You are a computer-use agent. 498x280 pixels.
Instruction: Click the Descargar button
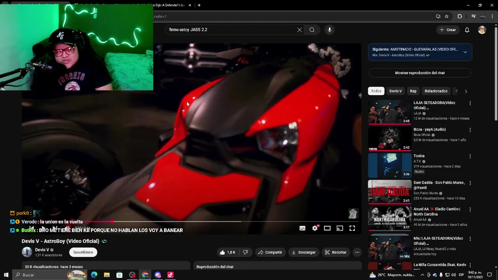click(303, 252)
